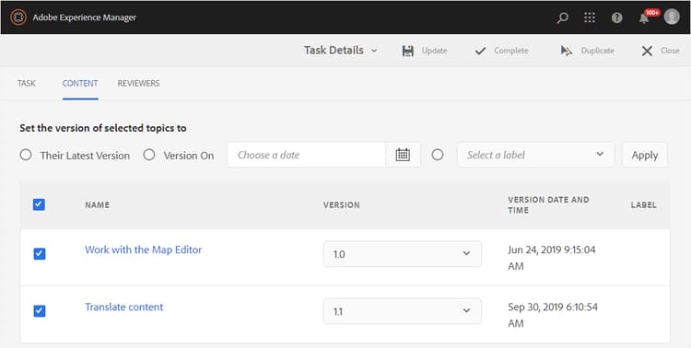Select the Version On radio button
This screenshot has height=348, width=691.
point(149,155)
